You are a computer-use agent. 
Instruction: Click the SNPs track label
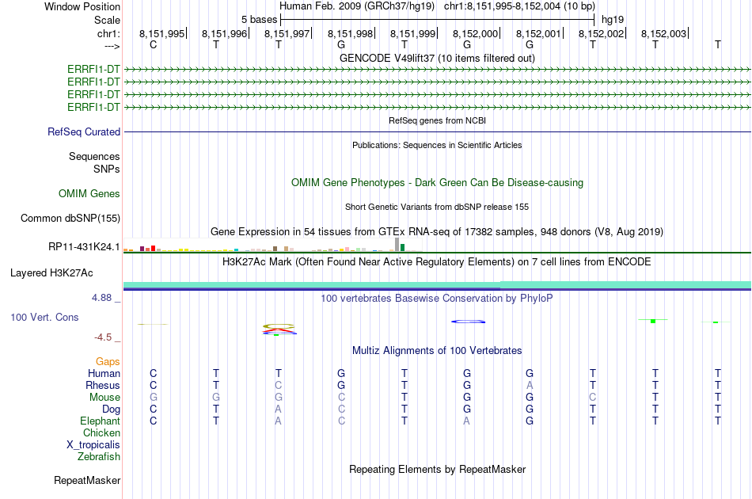pos(107,169)
